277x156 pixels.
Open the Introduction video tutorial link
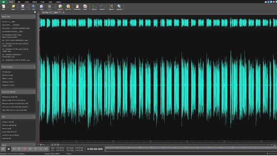(6, 72)
